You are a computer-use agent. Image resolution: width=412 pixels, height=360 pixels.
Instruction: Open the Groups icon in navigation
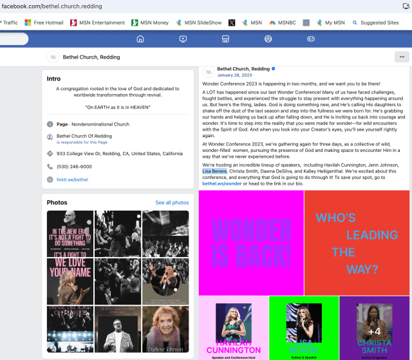[268, 39]
